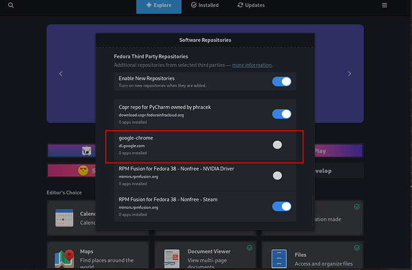Image resolution: width=412 pixels, height=270 pixels.
Task: Open the hamburger main menu
Action: tap(385, 5)
